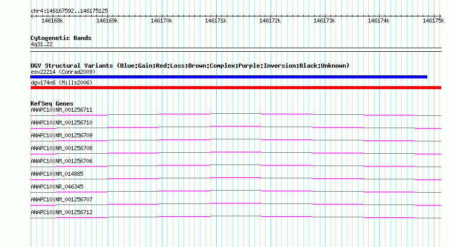Select the 146174k ruler tick label
This screenshot has height=247, width=456.
(x=379, y=20)
